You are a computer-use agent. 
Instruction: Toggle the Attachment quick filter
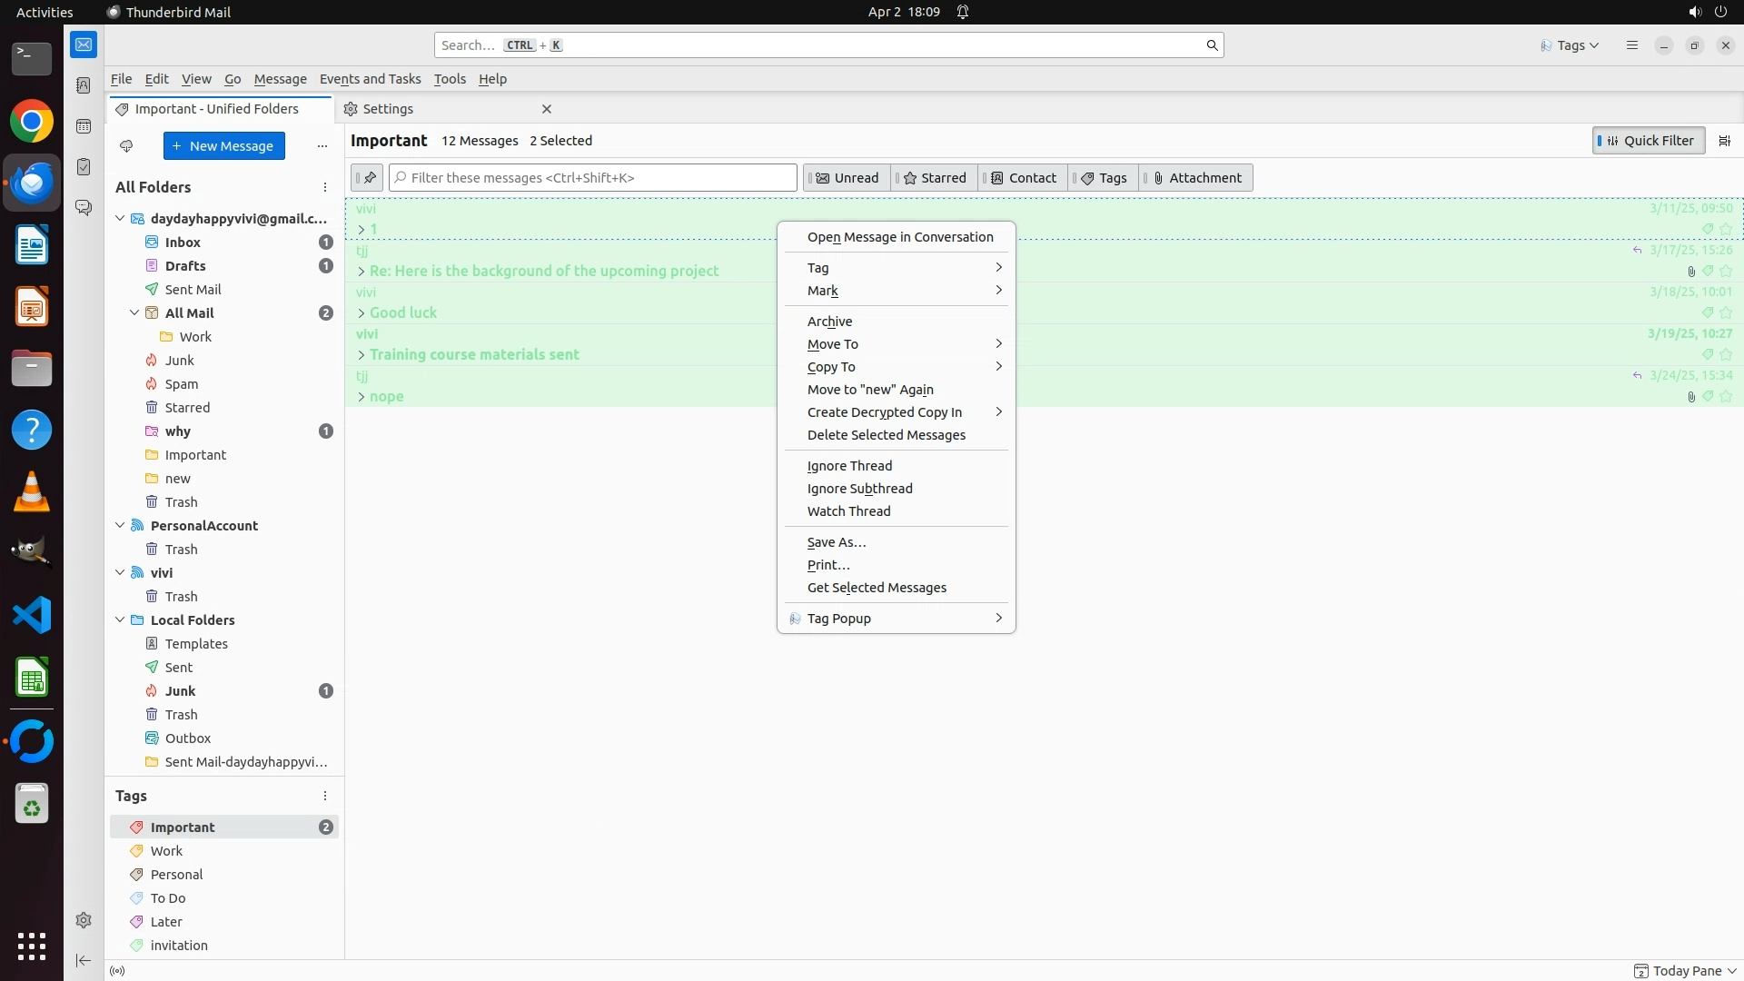coord(1196,178)
